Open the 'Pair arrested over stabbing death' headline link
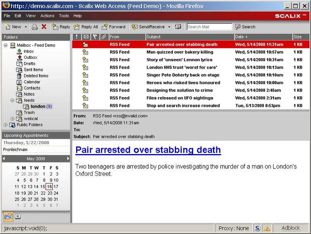The height and width of the screenshot is (234, 311). click(x=148, y=150)
